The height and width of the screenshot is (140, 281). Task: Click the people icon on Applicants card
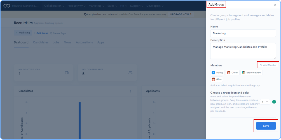[x=130, y=73]
